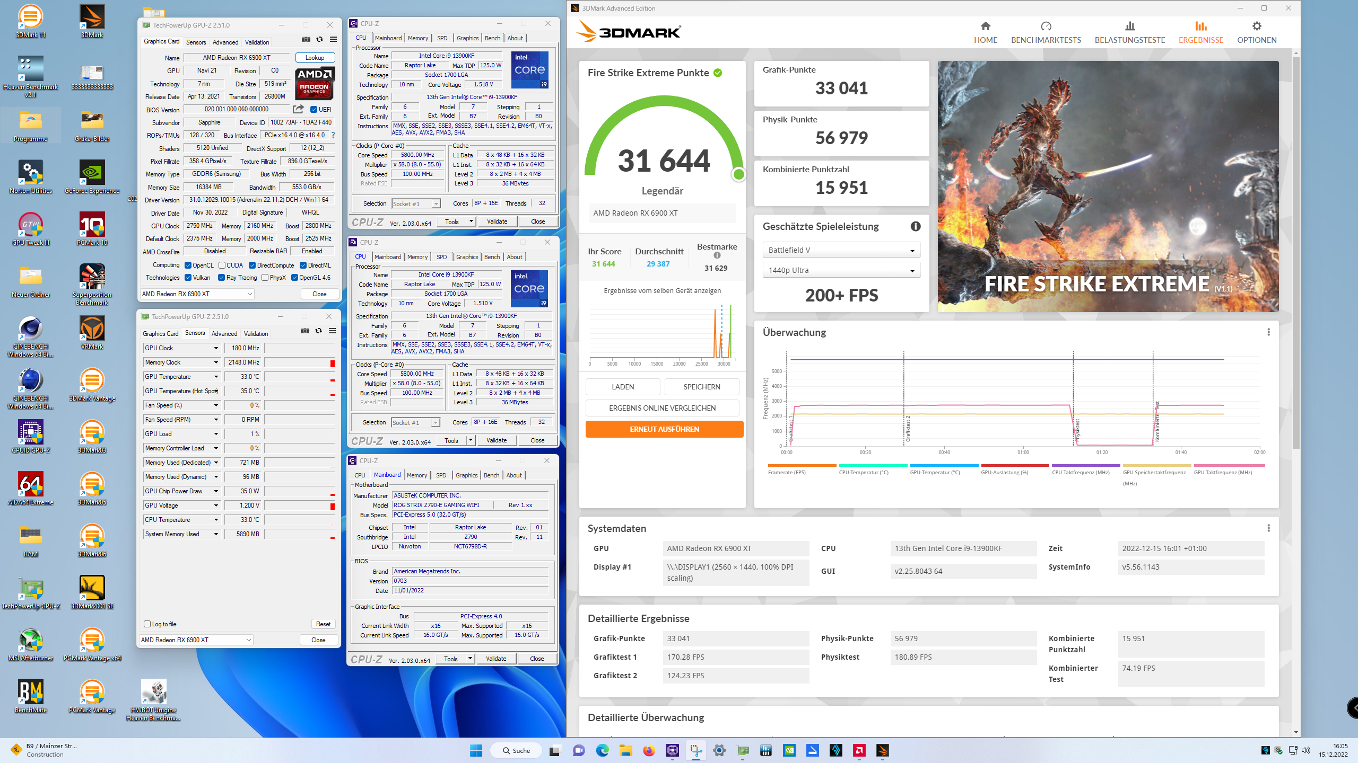Click the BIOS export share icon in GPU-Z

[298, 109]
